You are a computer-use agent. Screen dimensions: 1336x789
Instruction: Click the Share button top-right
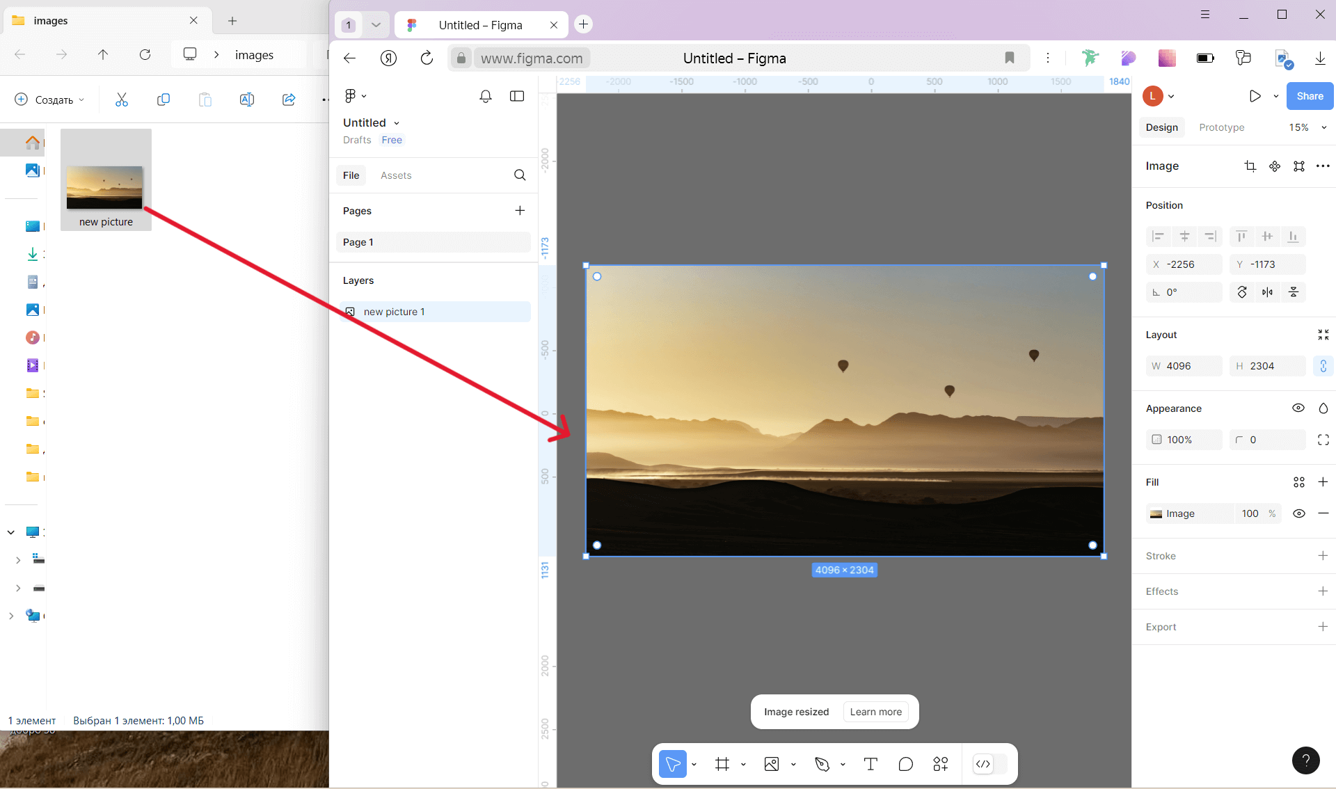[1309, 96]
